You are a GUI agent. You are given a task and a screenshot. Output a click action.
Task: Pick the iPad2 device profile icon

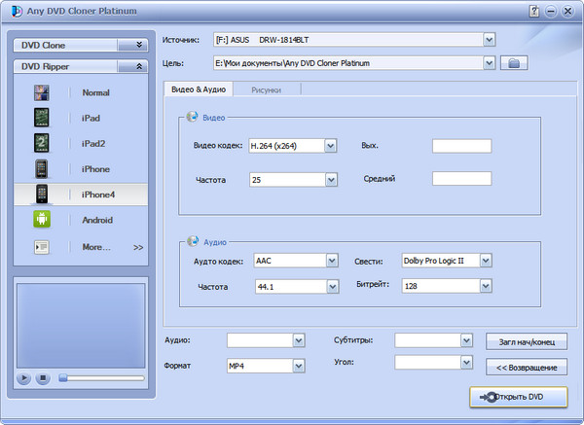pyautogui.click(x=42, y=144)
